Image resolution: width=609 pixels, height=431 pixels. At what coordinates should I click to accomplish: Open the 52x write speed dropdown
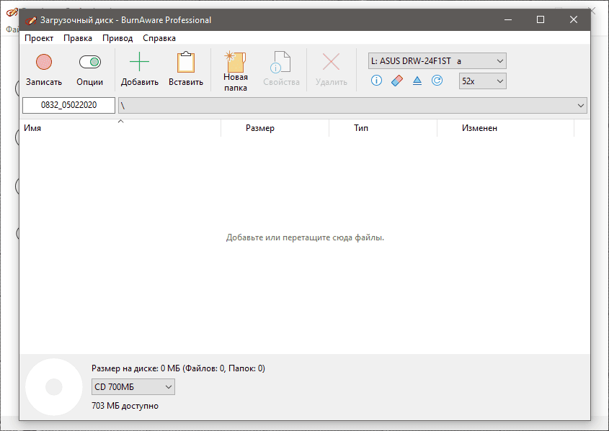(x=482, y=81)
